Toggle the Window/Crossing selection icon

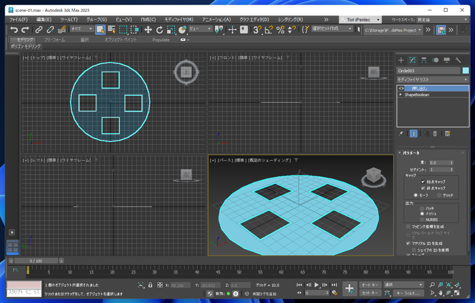pos(135,30)
